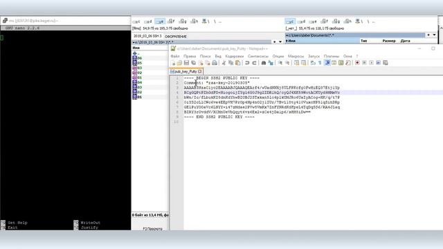Select drive g in the right panel
The image size is (443, 249).
(336, 21)
